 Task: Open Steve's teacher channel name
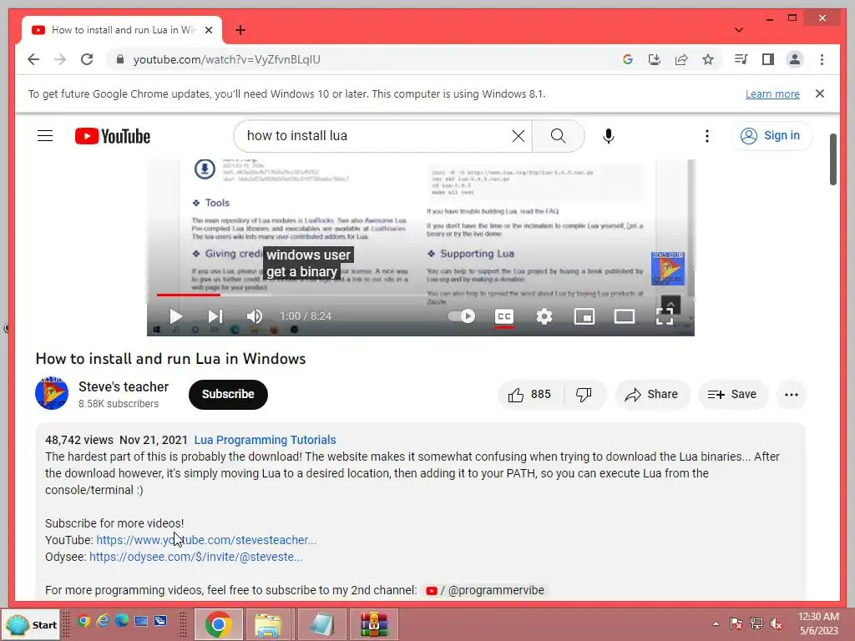(124, 386)
